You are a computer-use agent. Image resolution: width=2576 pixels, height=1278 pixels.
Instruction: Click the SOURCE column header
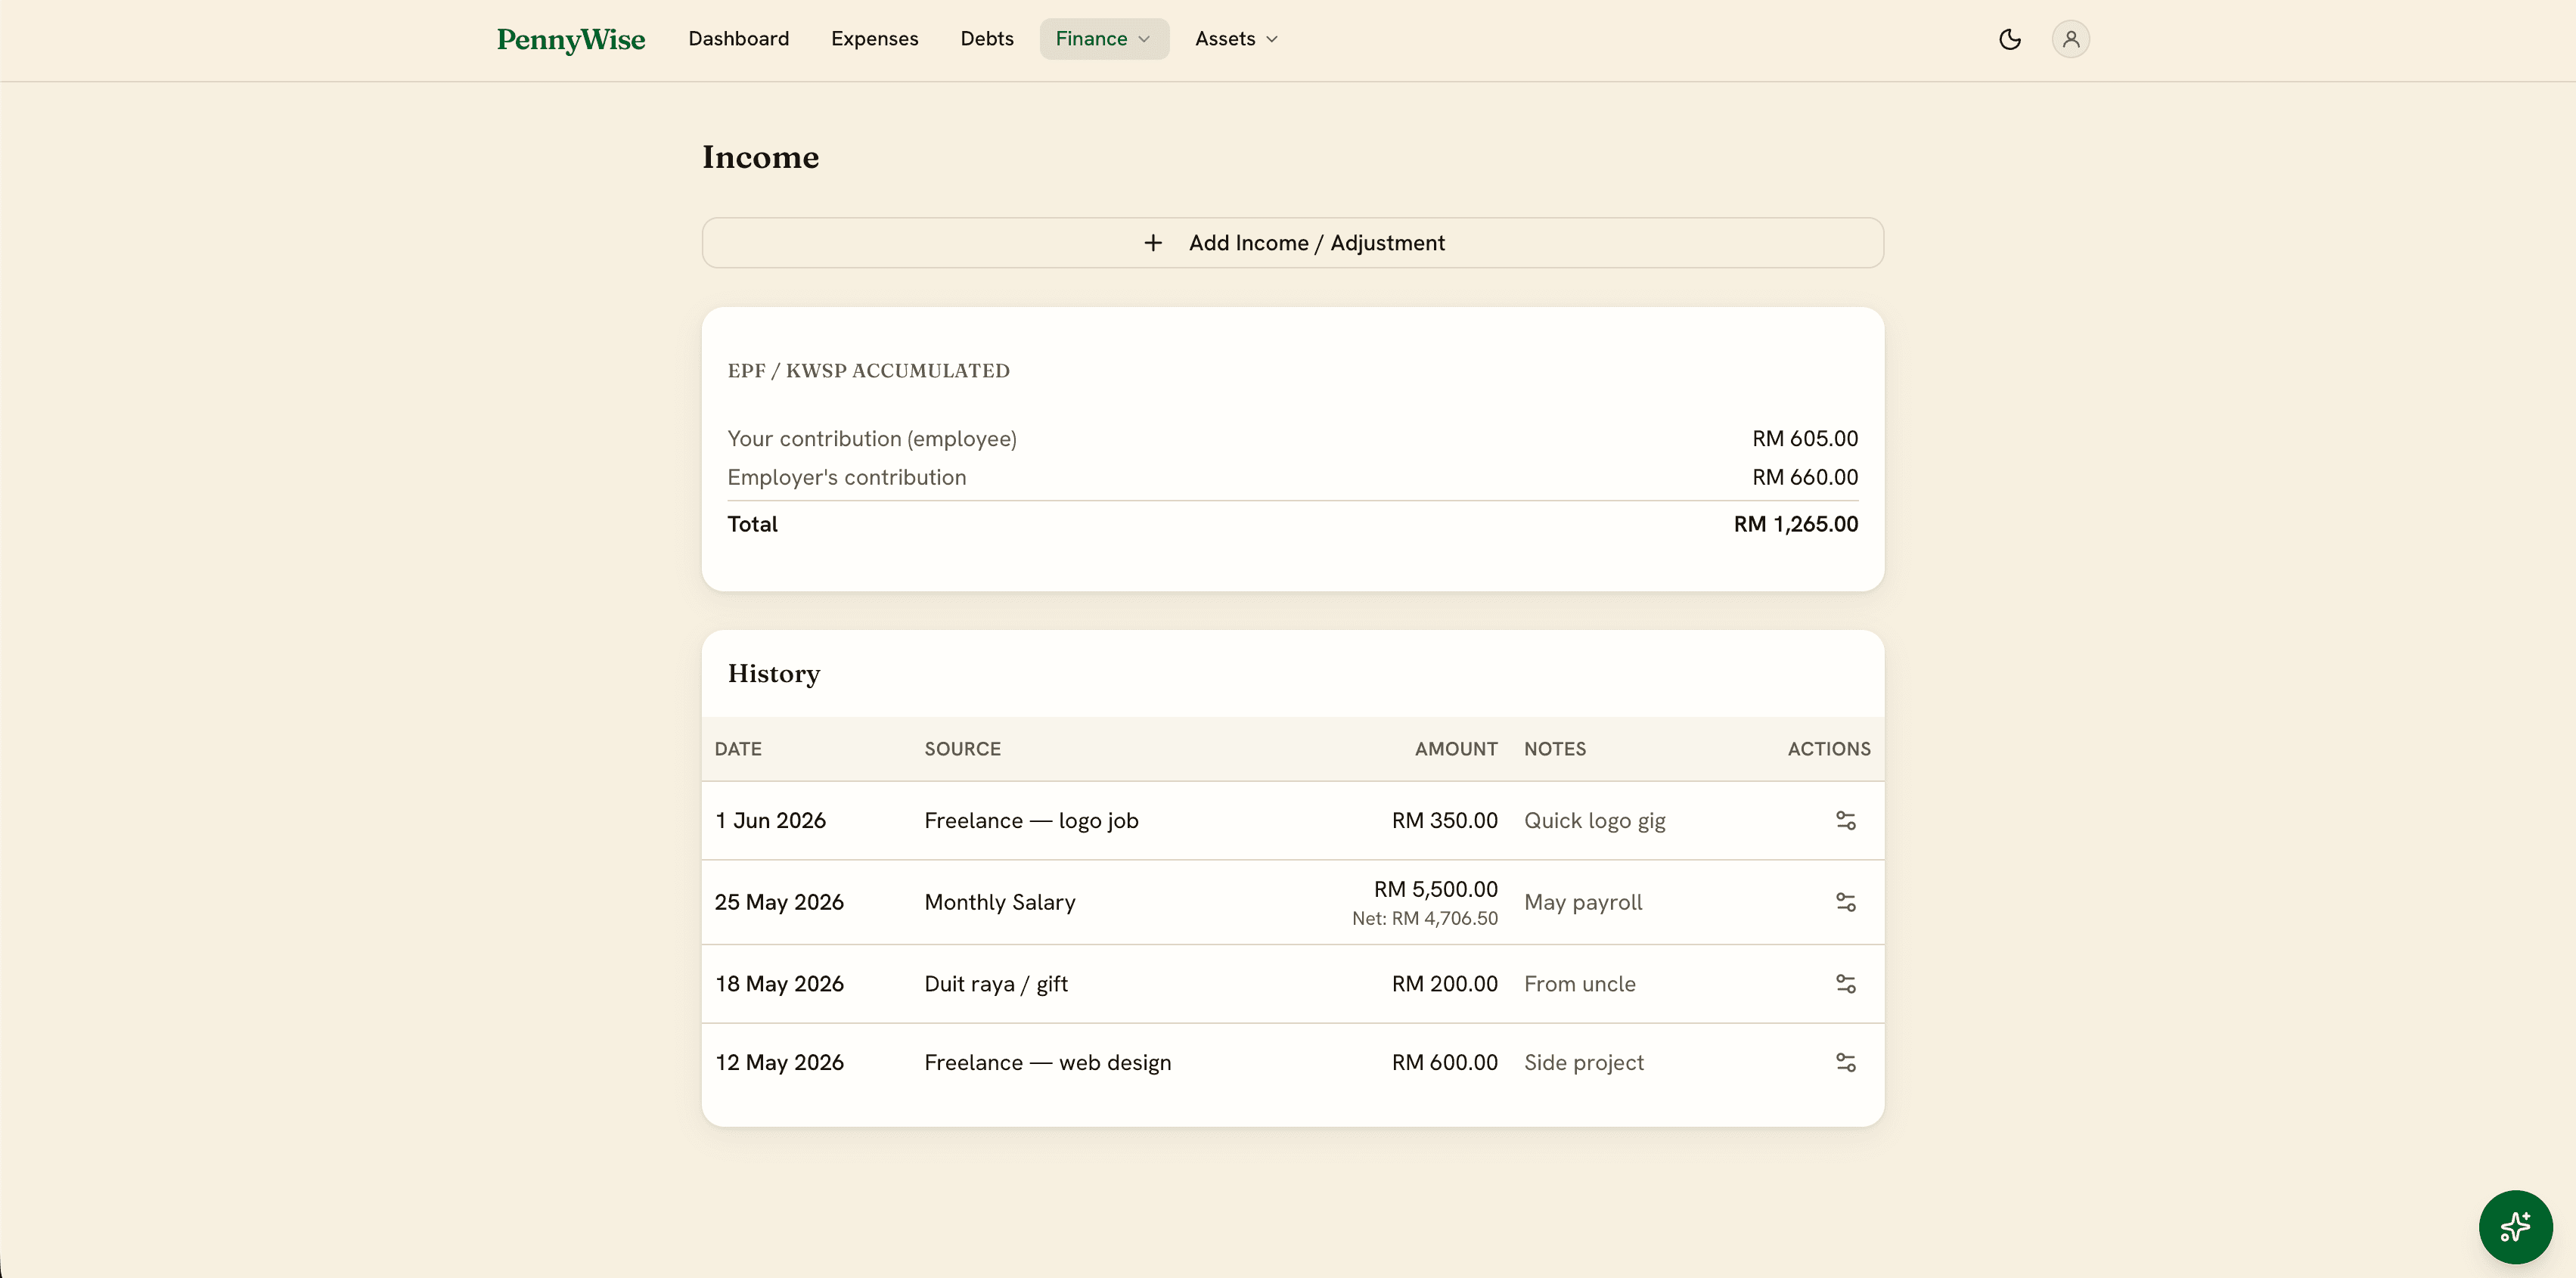(x=962, y=749)
